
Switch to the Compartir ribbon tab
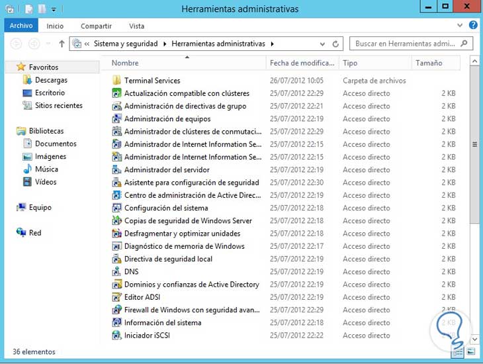coord(96,26)
